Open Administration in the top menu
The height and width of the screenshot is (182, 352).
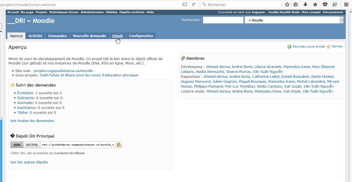coord(92,12)
